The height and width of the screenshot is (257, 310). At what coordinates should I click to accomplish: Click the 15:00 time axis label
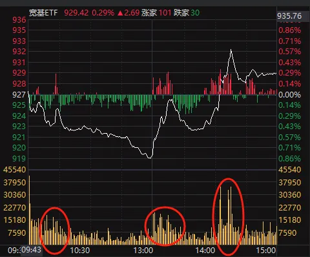click(266, 251)
